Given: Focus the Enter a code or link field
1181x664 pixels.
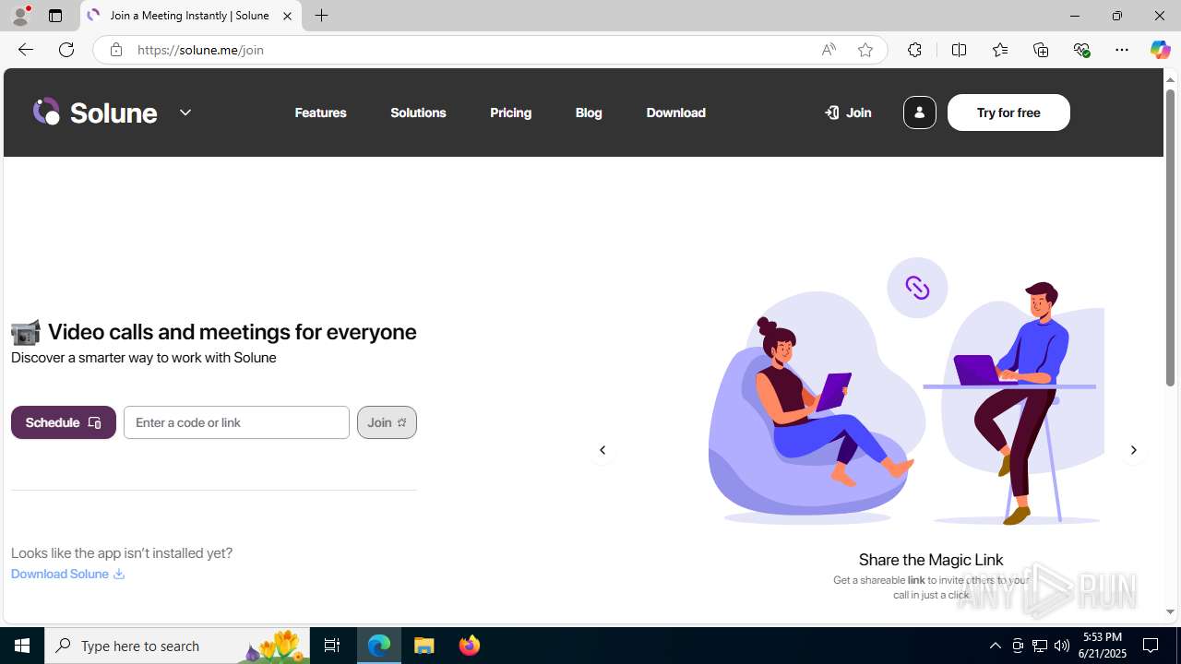Looking at the screenshot, I should tap(236, 422).
